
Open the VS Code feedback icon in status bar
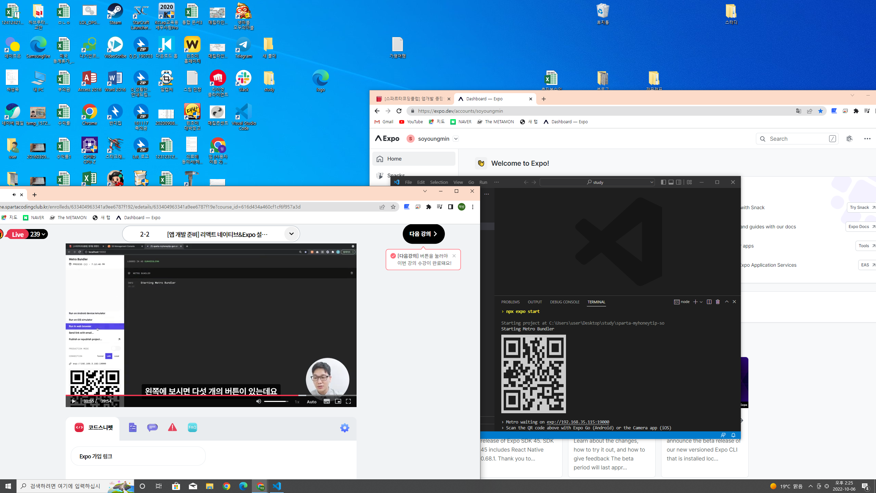[x=723, y=435]
